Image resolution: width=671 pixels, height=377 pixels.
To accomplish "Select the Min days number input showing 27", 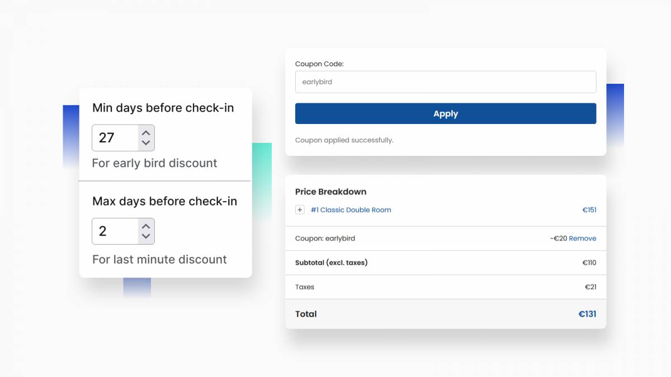I will tap(115, 137).
